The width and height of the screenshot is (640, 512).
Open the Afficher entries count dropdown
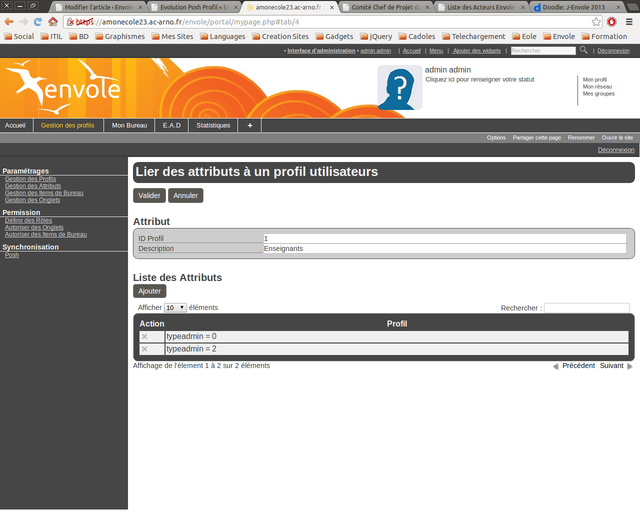[175, 308]
